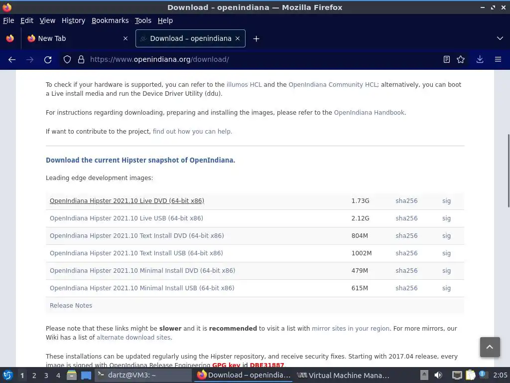Screen dimensions: 510x383
Task: Click the red GPG key link
Action: click(x=226, y=365)
